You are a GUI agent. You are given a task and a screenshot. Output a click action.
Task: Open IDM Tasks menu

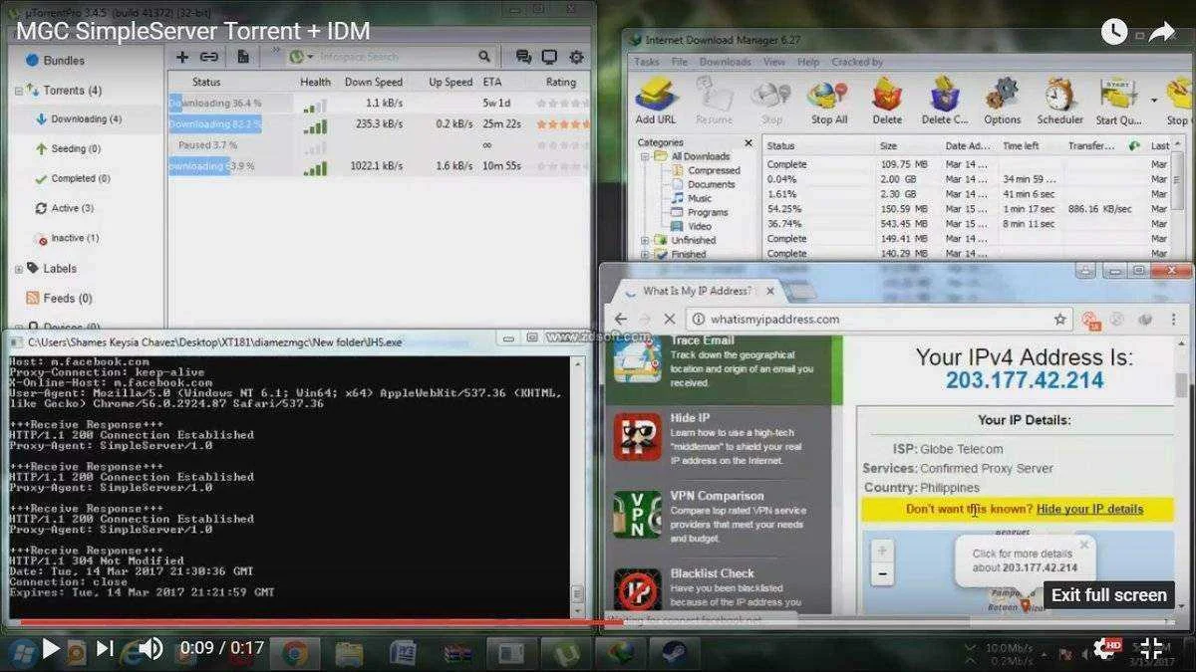647,62
